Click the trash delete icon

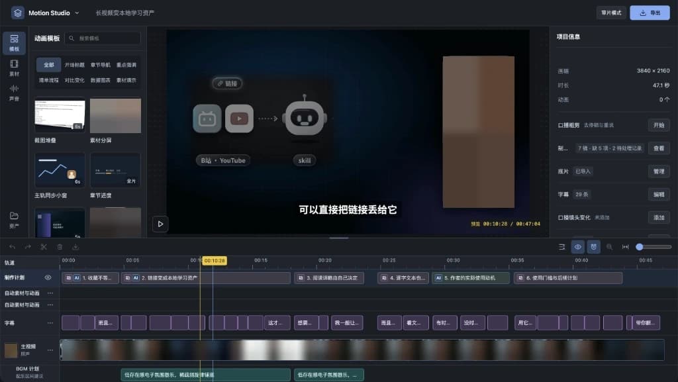pyautogui.click(x=60, y=247)
